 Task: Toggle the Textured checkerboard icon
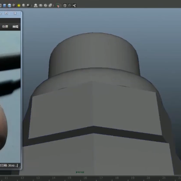click(14, 6)
